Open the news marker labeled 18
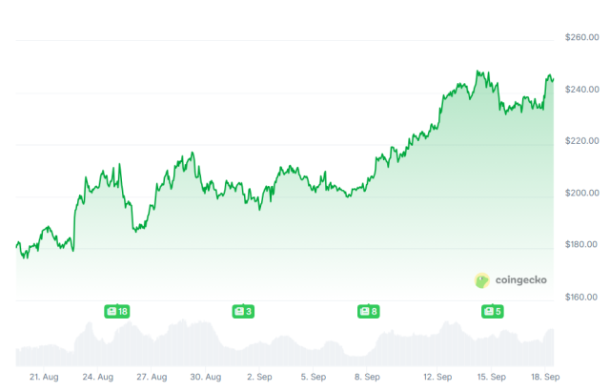610x391 pixels. click(116, 311)
